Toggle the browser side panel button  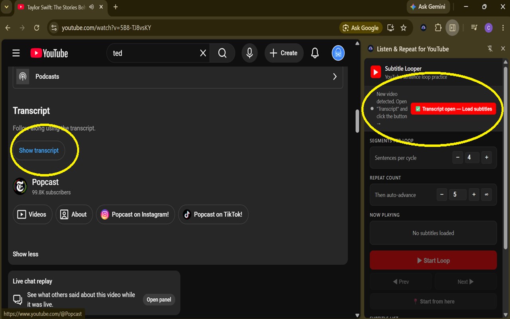(452, 28)
